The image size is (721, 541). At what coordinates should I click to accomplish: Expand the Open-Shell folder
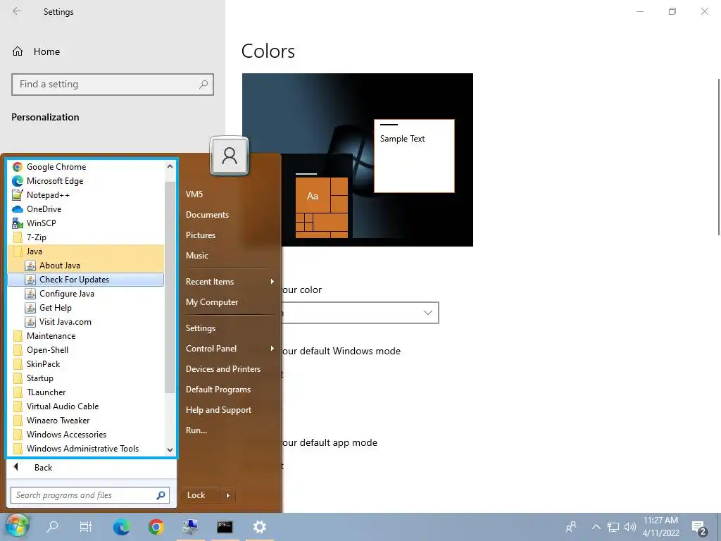[x=85, y=350]
